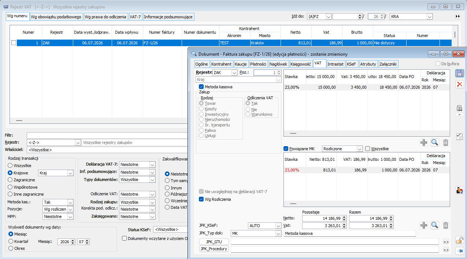This screenshot has height=259, width=467.
Task: Toggle the Wg Rozliczenia checkbox
Action: tap(201, 199)
